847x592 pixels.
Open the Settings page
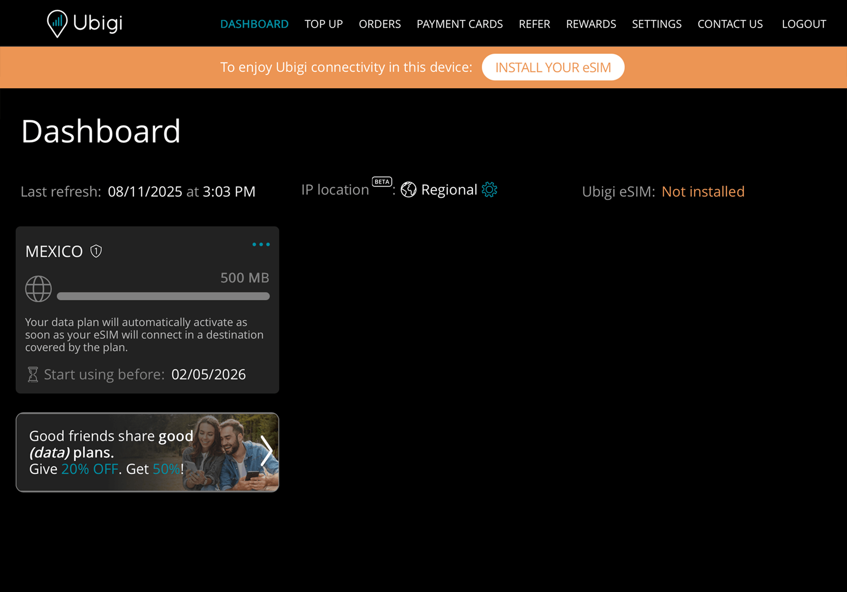[x=657, y=24]
